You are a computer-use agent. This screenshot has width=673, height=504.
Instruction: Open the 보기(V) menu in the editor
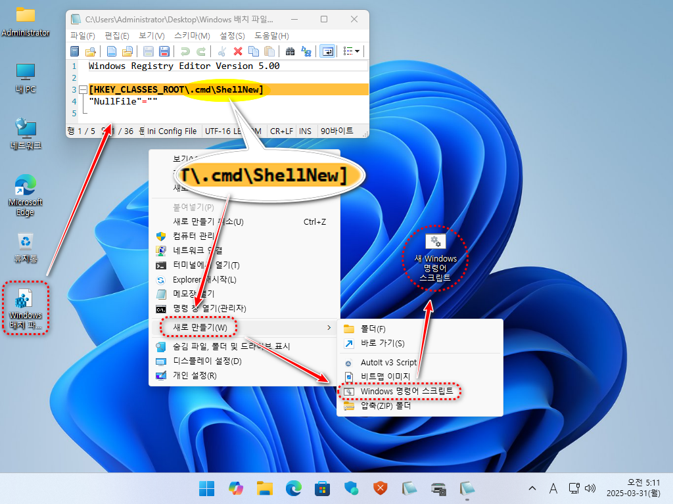click(x=152, y=35)
